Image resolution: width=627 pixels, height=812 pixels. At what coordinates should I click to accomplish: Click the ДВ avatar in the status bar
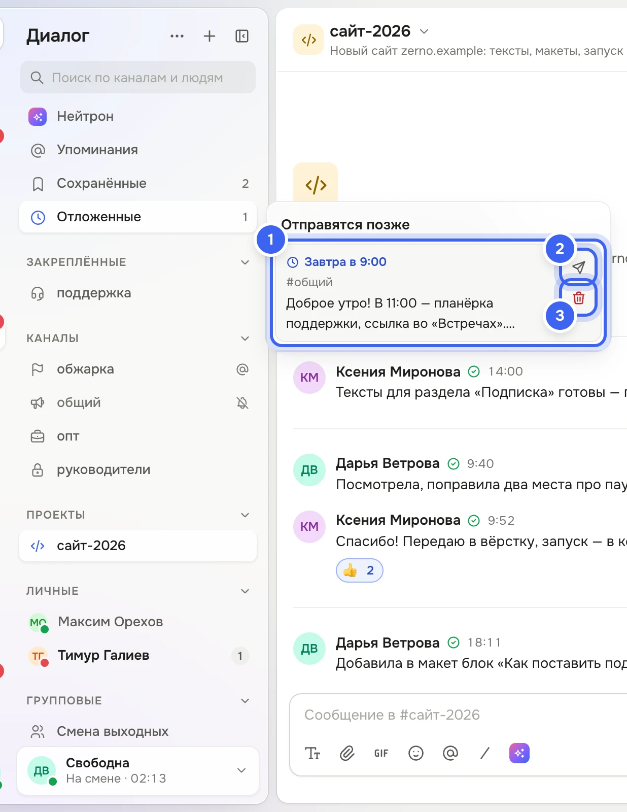(42, 770)
